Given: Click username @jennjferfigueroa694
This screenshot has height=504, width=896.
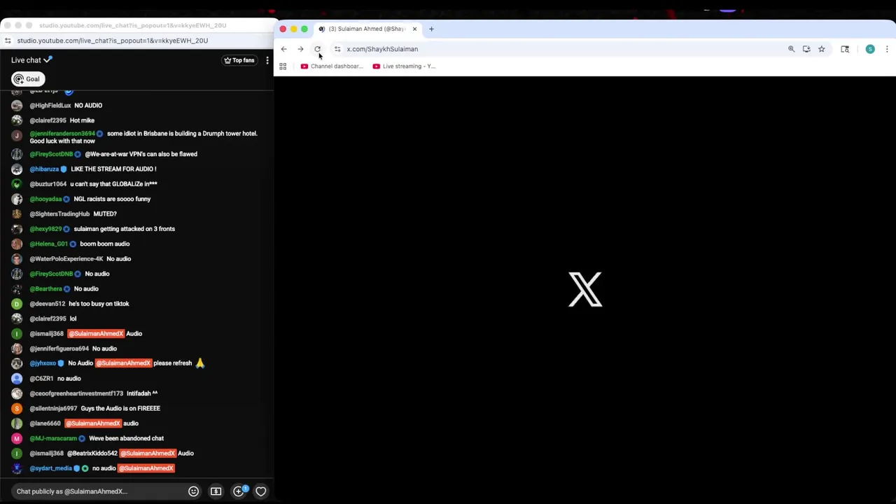Looking at the screenshot, I should tap(59, 349).
